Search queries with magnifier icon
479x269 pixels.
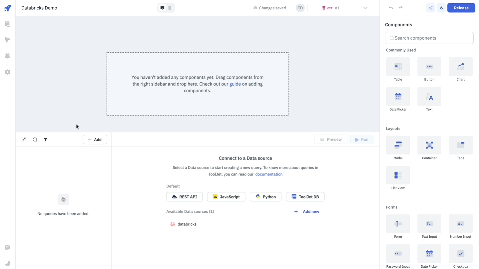[x=35, y=139]
